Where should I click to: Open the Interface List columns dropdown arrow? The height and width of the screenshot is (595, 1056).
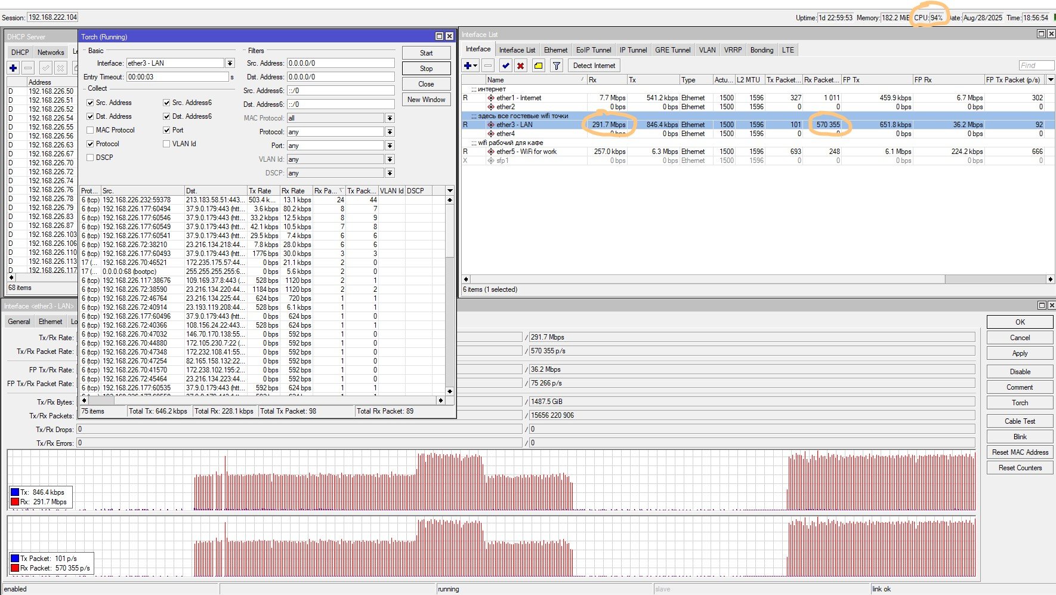pos(1051,80)
